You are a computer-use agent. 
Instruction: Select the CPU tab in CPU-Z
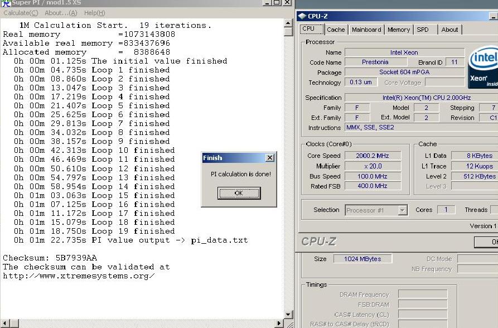coord(312,29)
